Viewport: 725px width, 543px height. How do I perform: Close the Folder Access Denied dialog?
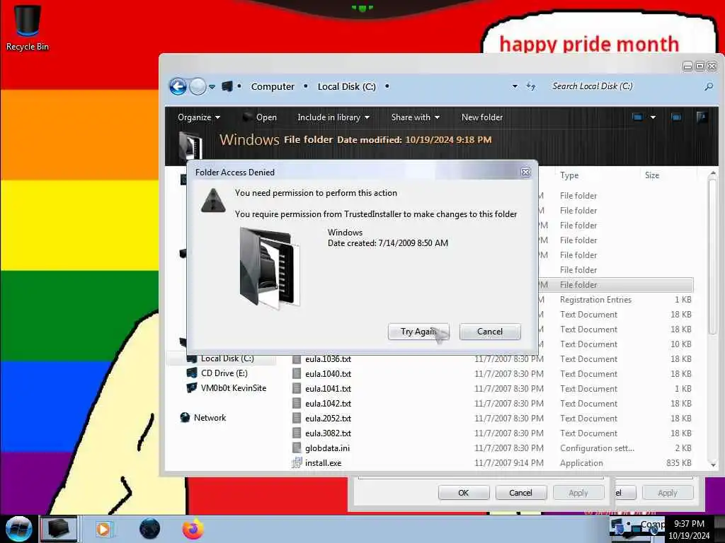click(x=525, y=173)
